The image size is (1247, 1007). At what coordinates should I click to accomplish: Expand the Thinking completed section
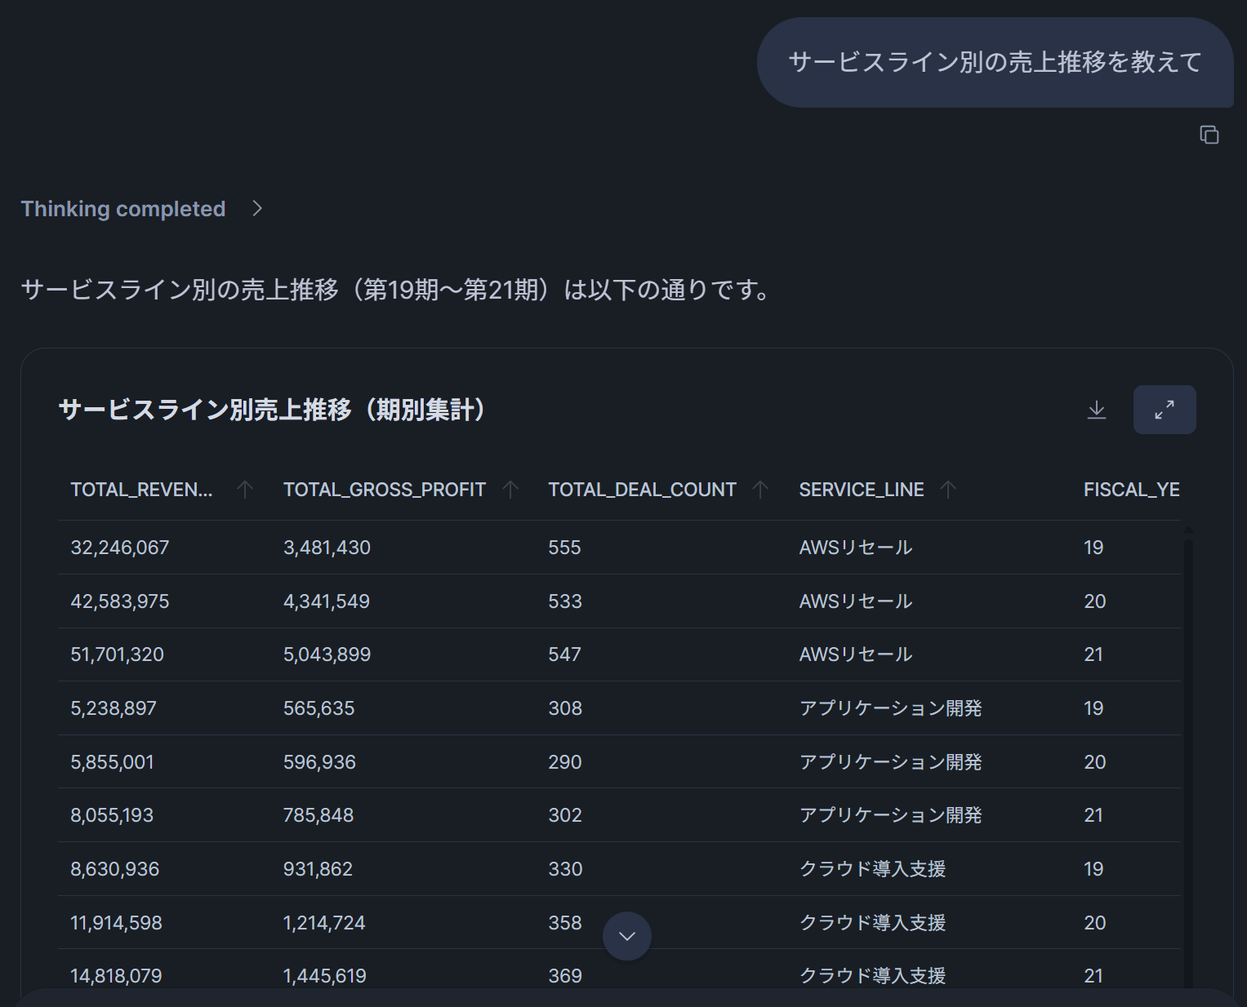(123, 209)
